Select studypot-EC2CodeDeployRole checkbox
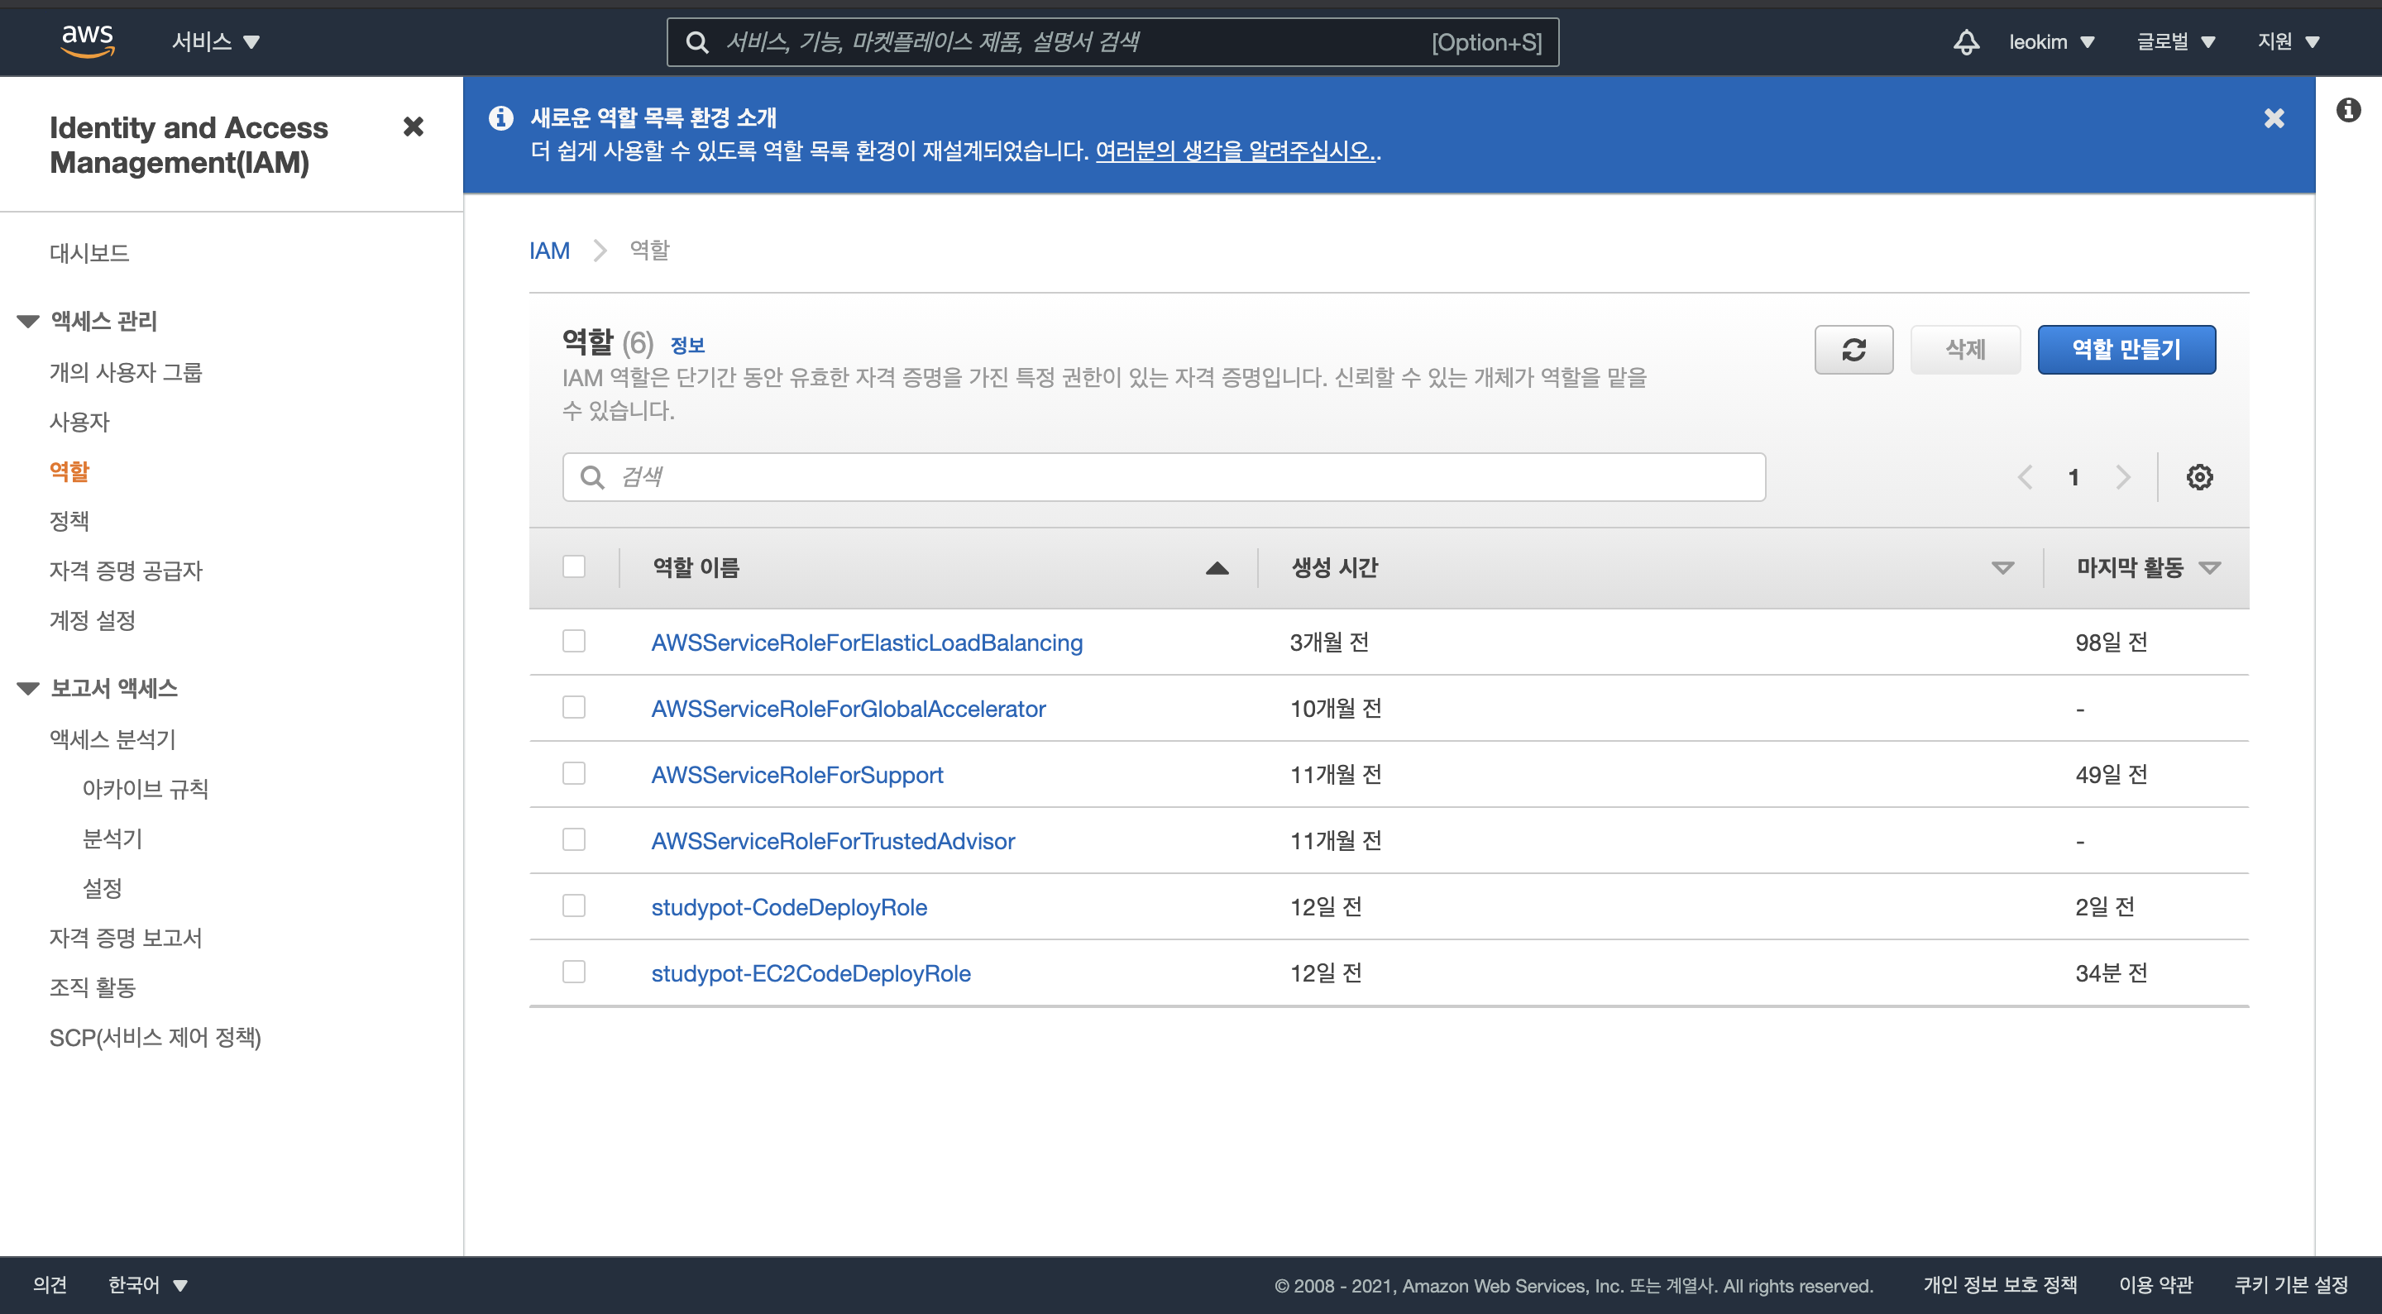The width and height of the screenshot is (2382, 1314). (x=574, y=972)
